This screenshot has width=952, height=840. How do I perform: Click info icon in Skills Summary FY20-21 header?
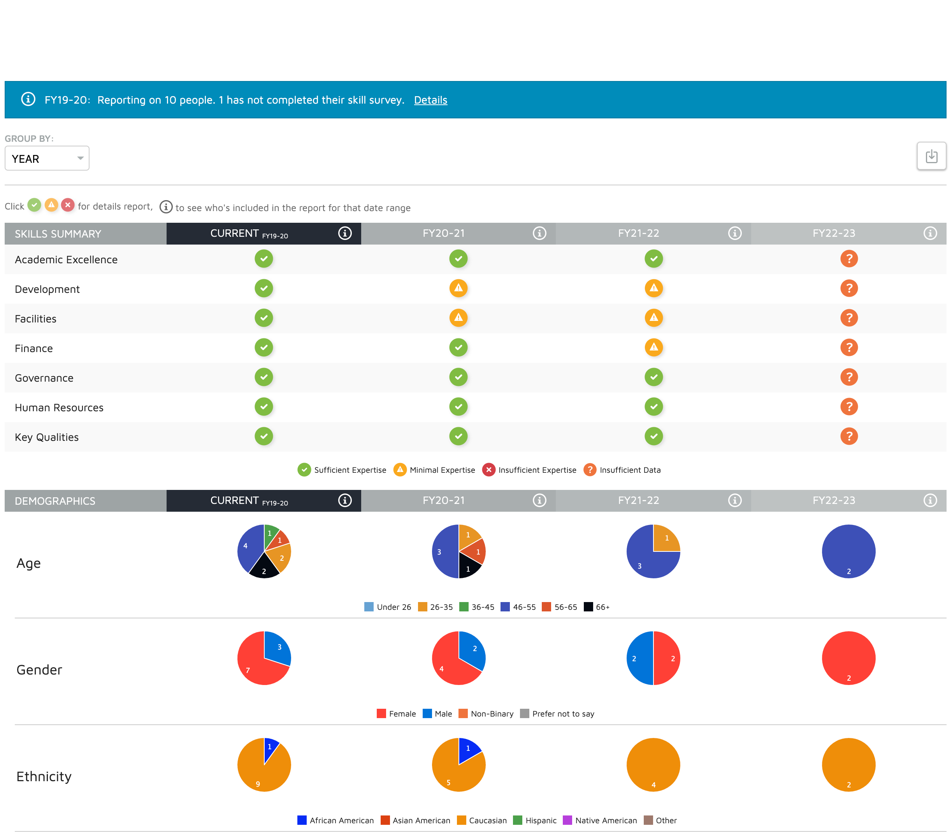click(x=539, y=233)
